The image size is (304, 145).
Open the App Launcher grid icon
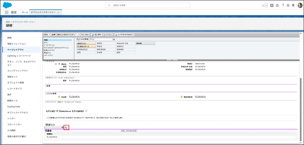[x=7, y=12]
